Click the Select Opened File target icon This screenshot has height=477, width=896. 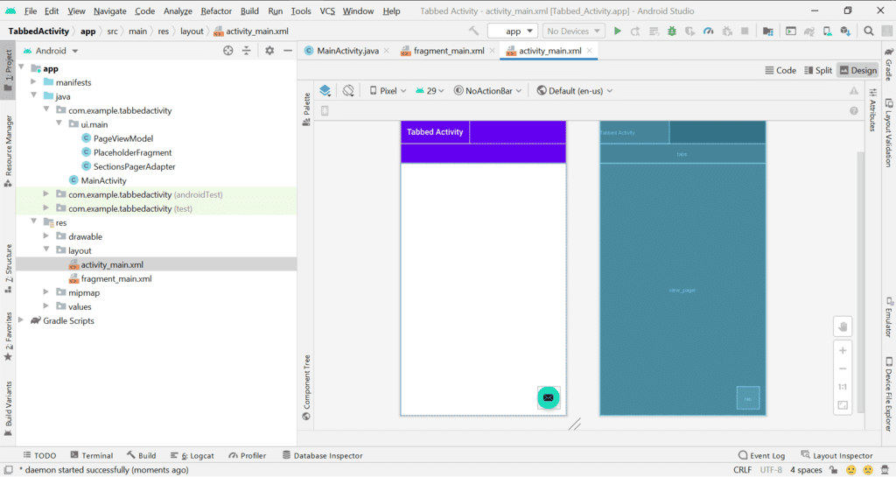(x=228, y=51)
